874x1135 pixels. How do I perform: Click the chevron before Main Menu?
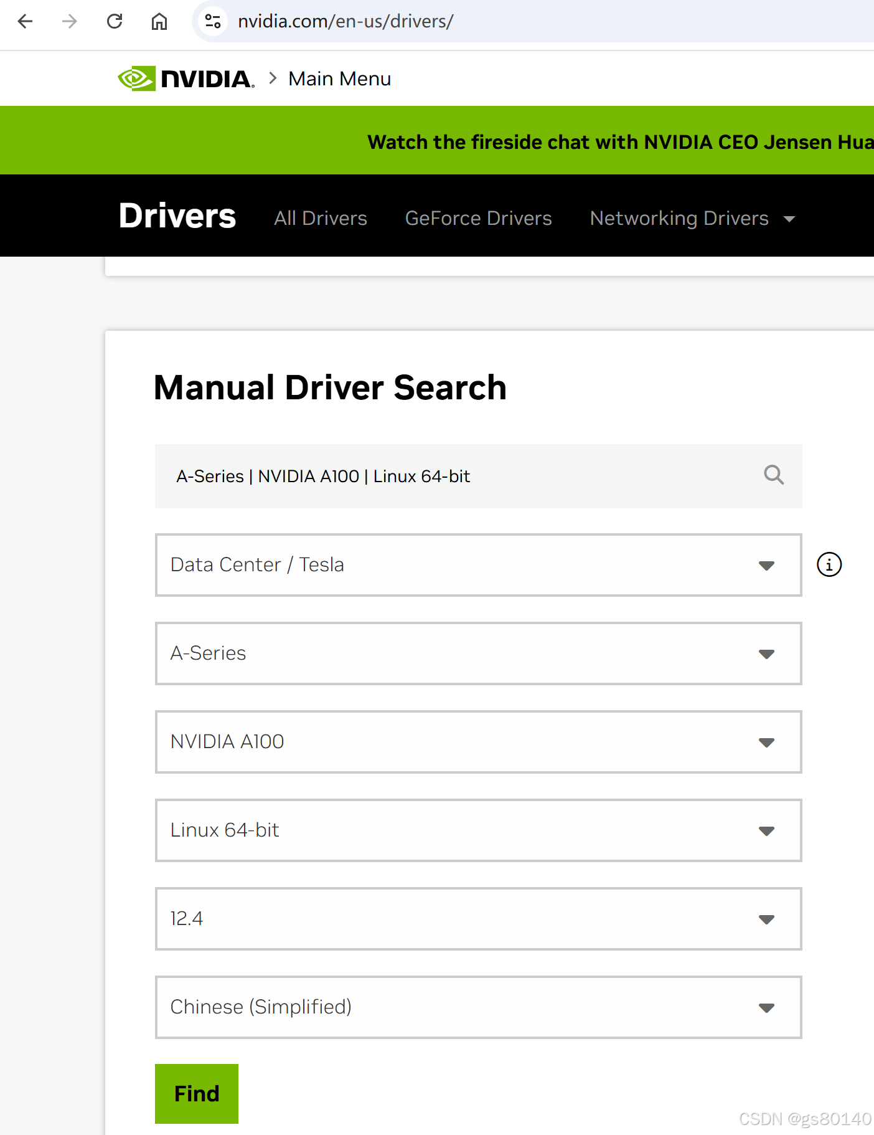(x=273, y=78)
